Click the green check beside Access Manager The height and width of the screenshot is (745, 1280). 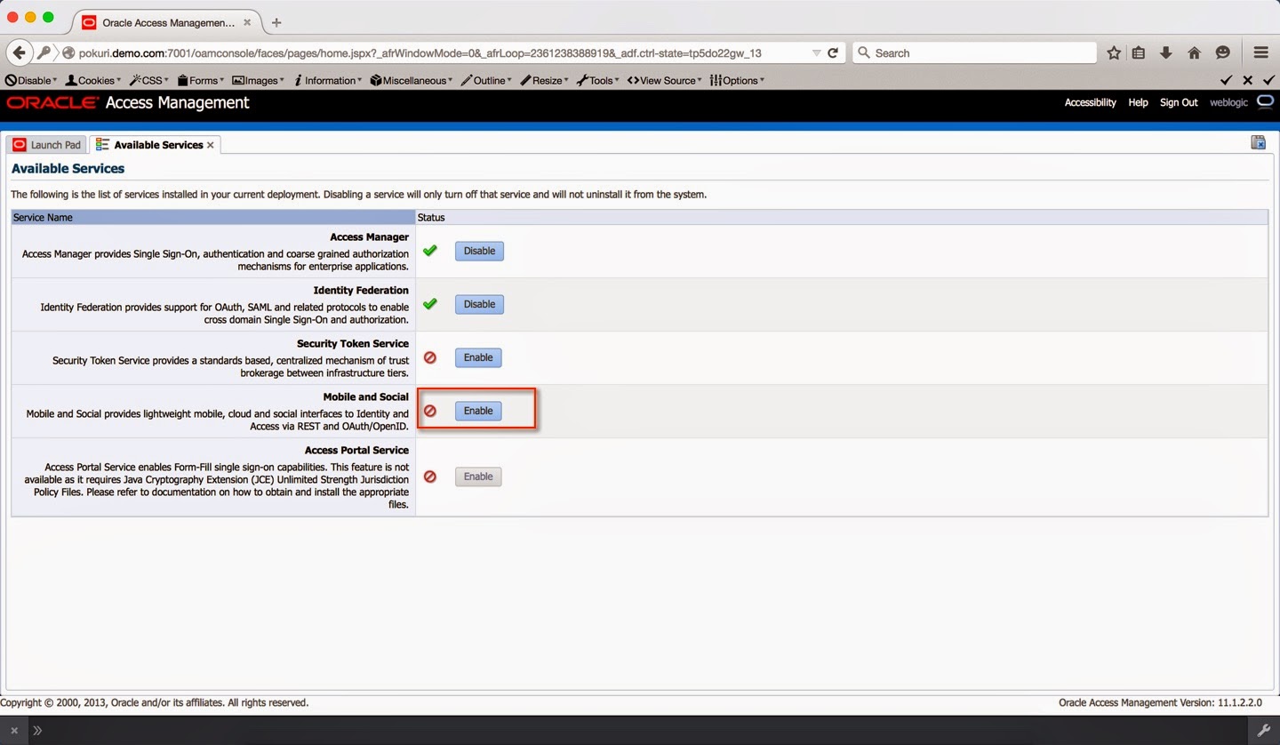pyautogui.click(x=430, y=250)
